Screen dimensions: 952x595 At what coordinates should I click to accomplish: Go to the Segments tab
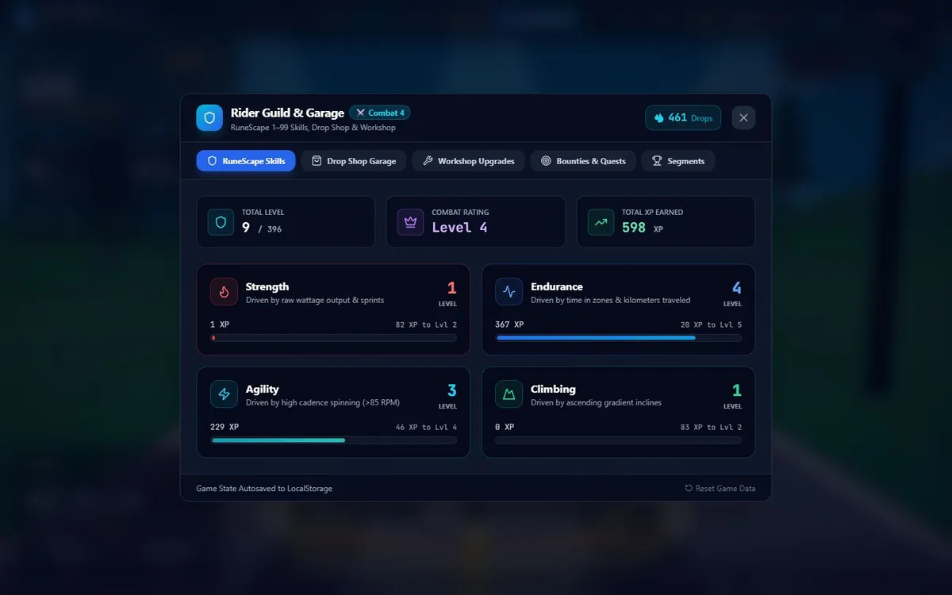(678, 161)
